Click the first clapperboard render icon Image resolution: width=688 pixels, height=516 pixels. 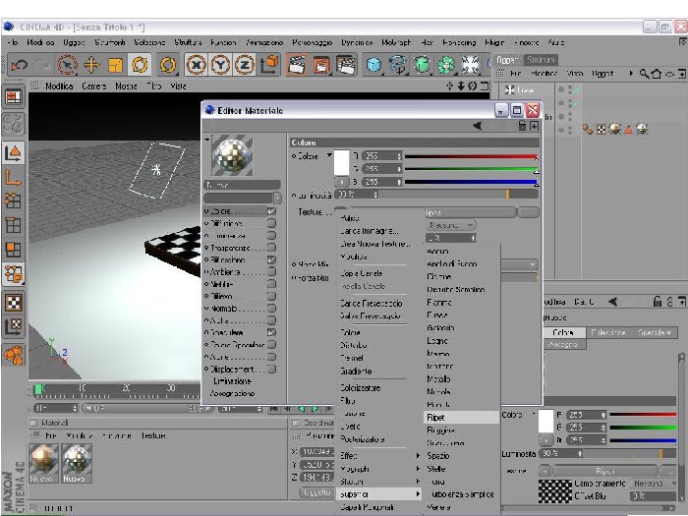click(x=297, y=66)
